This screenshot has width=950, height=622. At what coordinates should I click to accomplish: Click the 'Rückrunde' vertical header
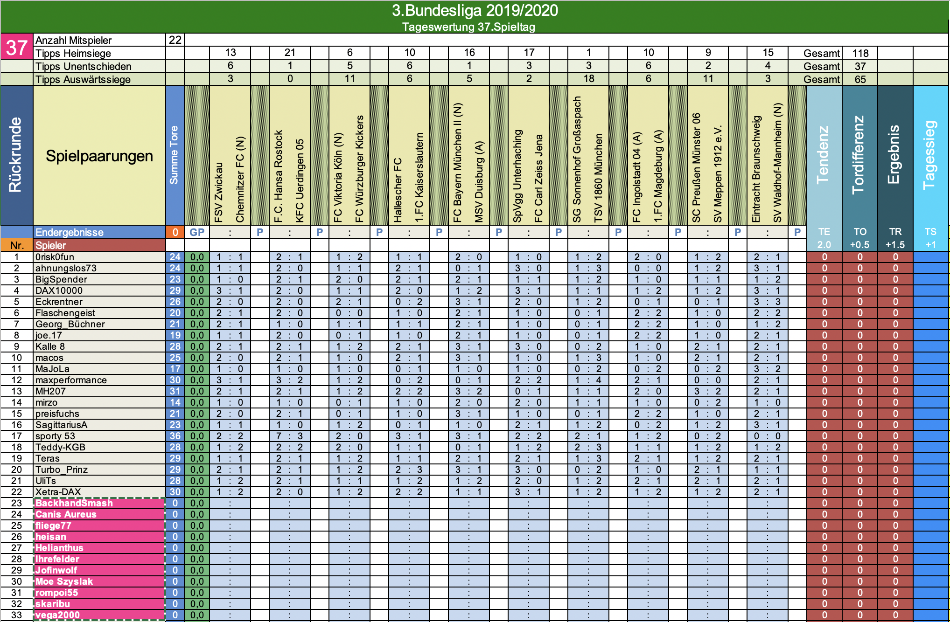pos(16,155)
